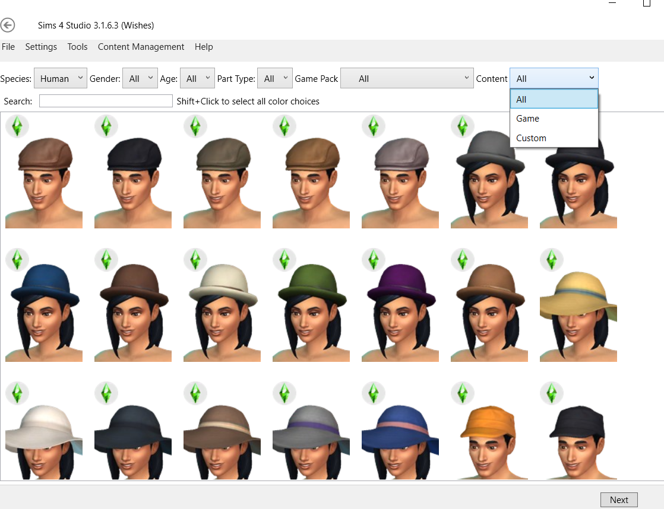This screenshot has height=509, width=664.
Task: Click the plumbob icon above tan flat cap
Action: click(x=284, y=126)
